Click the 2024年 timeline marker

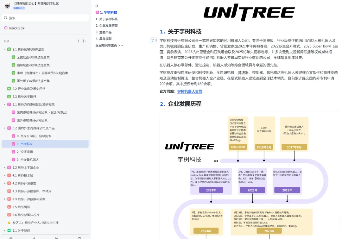206,231
